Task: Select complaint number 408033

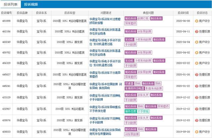Action: pyautogui.click(x=6, y=132)
